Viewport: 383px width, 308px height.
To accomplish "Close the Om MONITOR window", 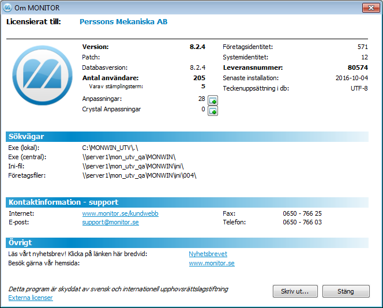I will [x=371, y=7].
